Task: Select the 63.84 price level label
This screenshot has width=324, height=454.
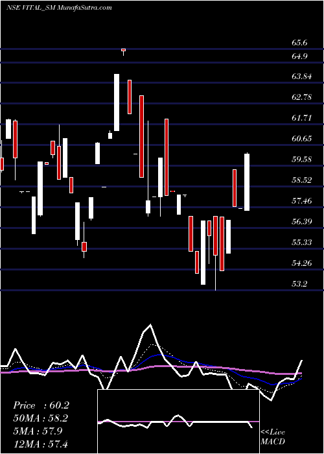Action: pyautogui.click(x=302, y=77)
